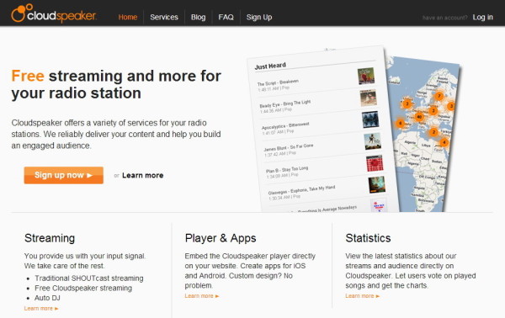Click the bold Learn more link in hero

pos(143,176)
